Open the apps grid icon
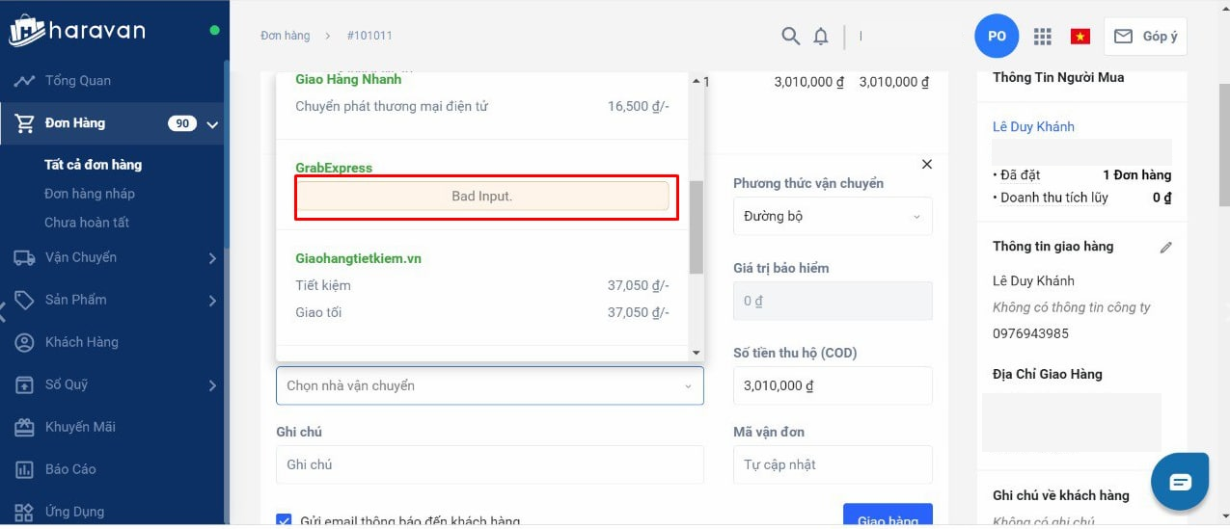Image resolution: width=1230 pixels, height=529 pixels. tap(1042, 37)
